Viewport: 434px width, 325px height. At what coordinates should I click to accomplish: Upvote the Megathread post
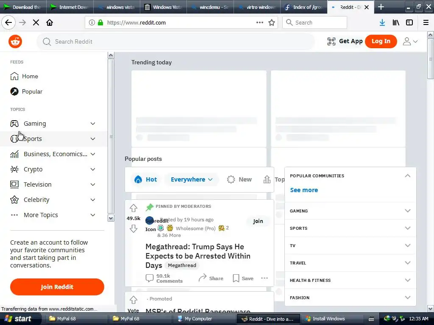[x=134, y=208]
